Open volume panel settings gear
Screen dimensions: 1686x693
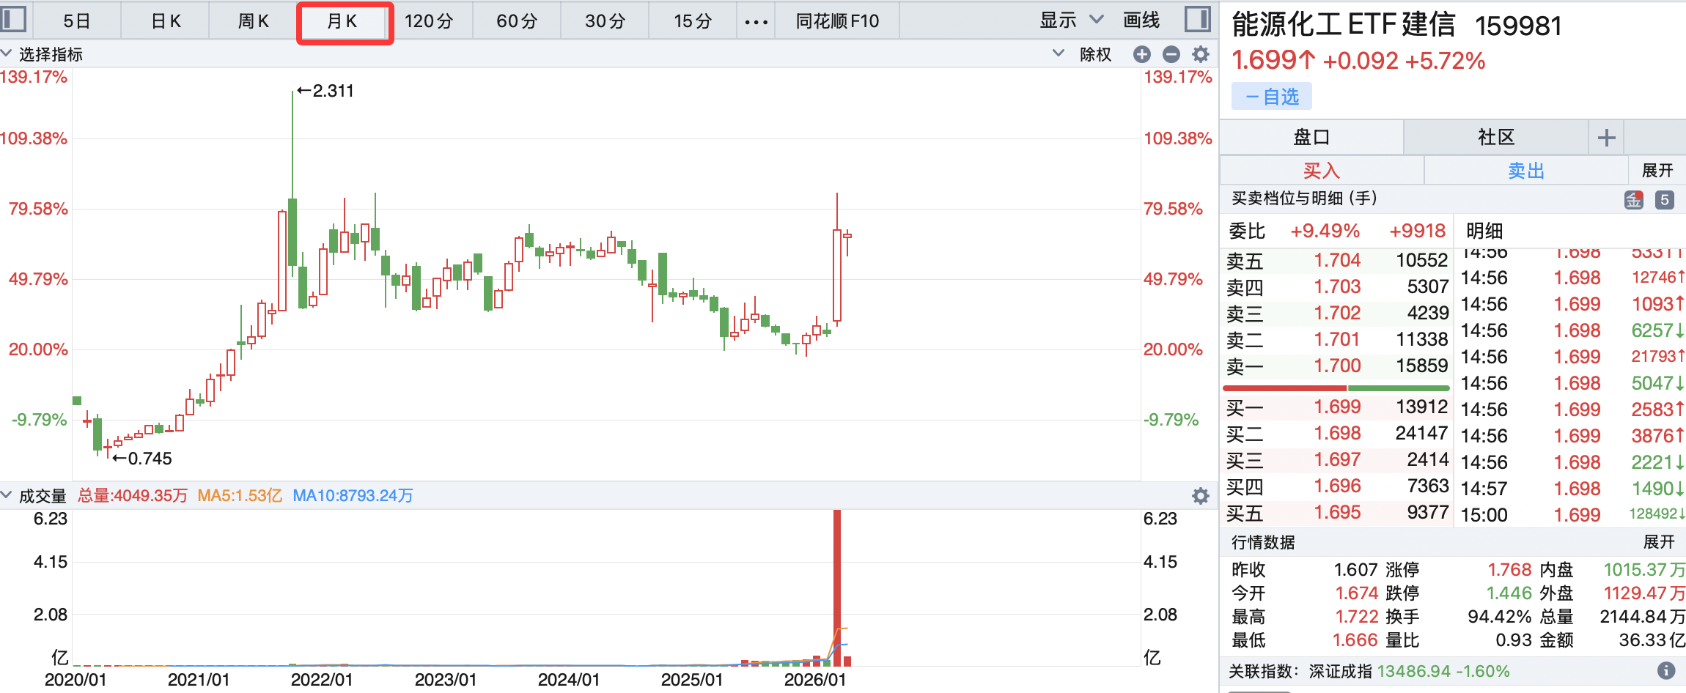(x=1200, y=496)
